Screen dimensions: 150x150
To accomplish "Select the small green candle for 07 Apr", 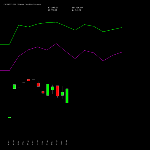I will (x=9, y=117).
